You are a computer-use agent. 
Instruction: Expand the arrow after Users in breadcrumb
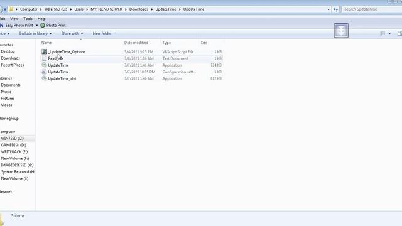(87, 9)
